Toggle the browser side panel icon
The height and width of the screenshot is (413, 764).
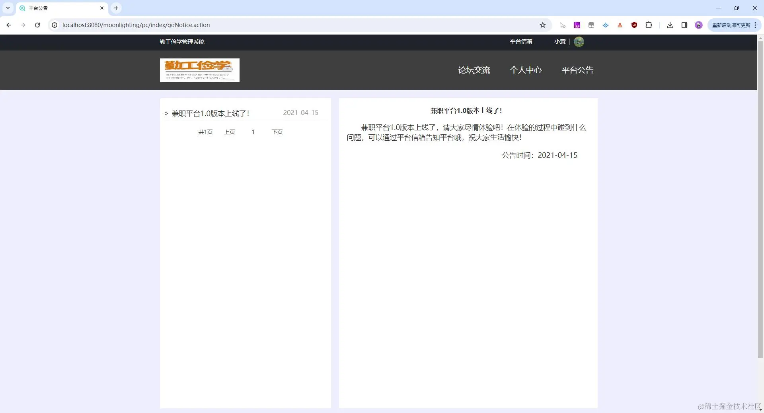tap(684, 25)
